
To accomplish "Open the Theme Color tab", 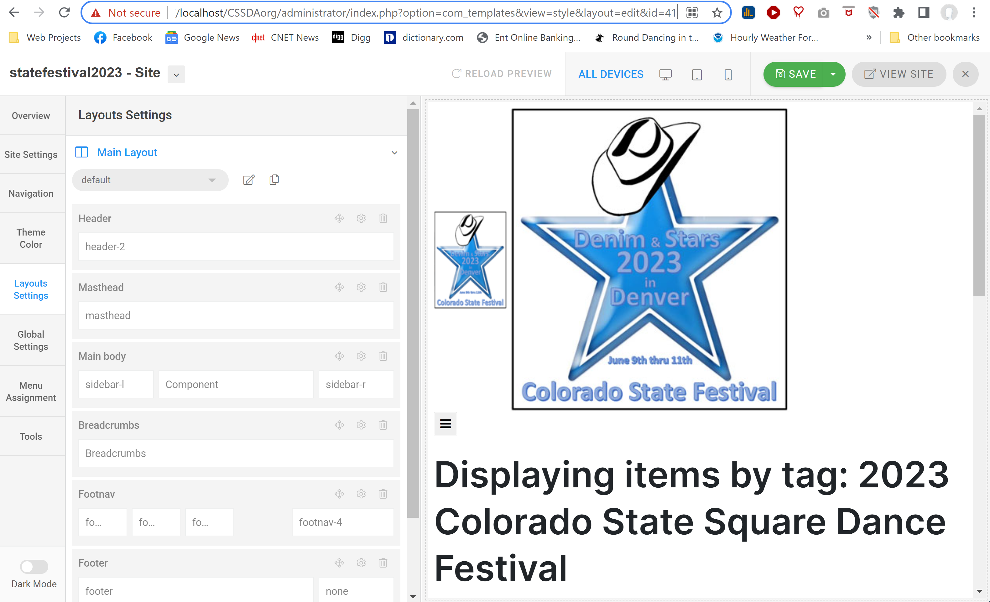I will click(x=31, y=238).
